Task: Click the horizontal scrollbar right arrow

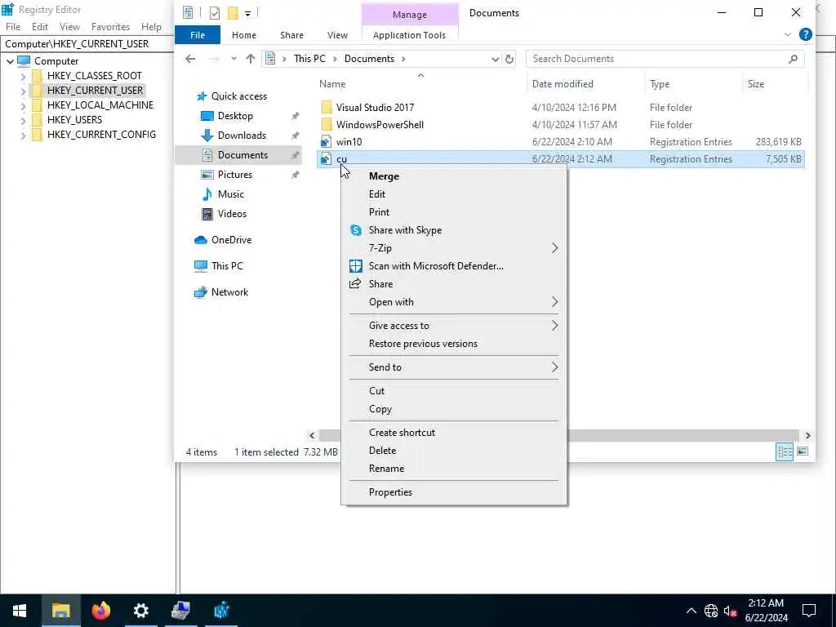Action: point(807,436)
